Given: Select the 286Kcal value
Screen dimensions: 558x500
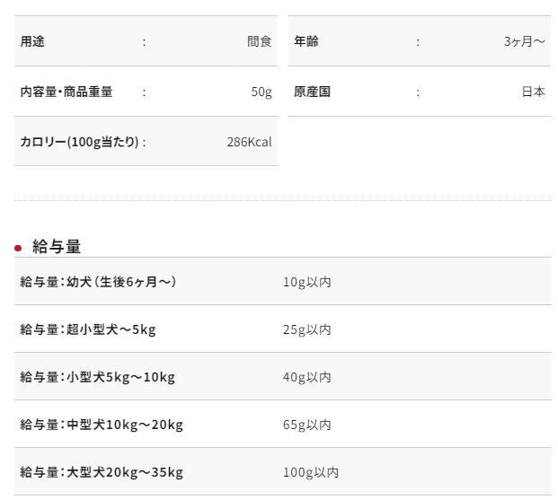Looking at the screenshot, I should (x=249, y=142).
